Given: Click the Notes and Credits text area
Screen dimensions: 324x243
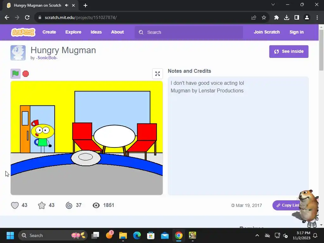Looking at the screenshot, I should [238, 136].
